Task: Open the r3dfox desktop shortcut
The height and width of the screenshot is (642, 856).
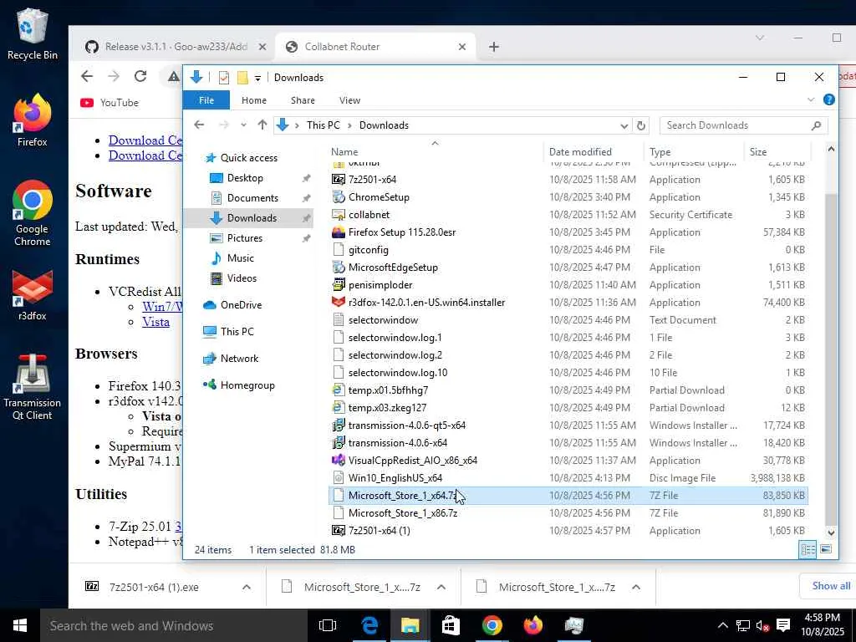Action: click(33, 295)
